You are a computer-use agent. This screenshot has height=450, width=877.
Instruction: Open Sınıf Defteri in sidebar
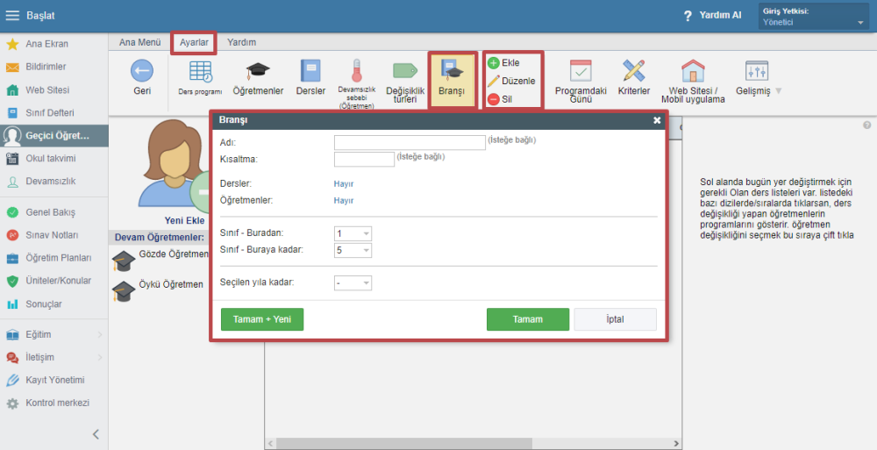(x=53, y=112)
